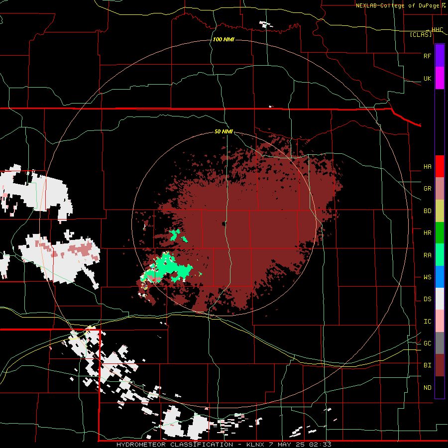Click the WS blue legend swatch
Image resolution: width=448 pixels, height=448 pixels.
click(x=440, y=277)
